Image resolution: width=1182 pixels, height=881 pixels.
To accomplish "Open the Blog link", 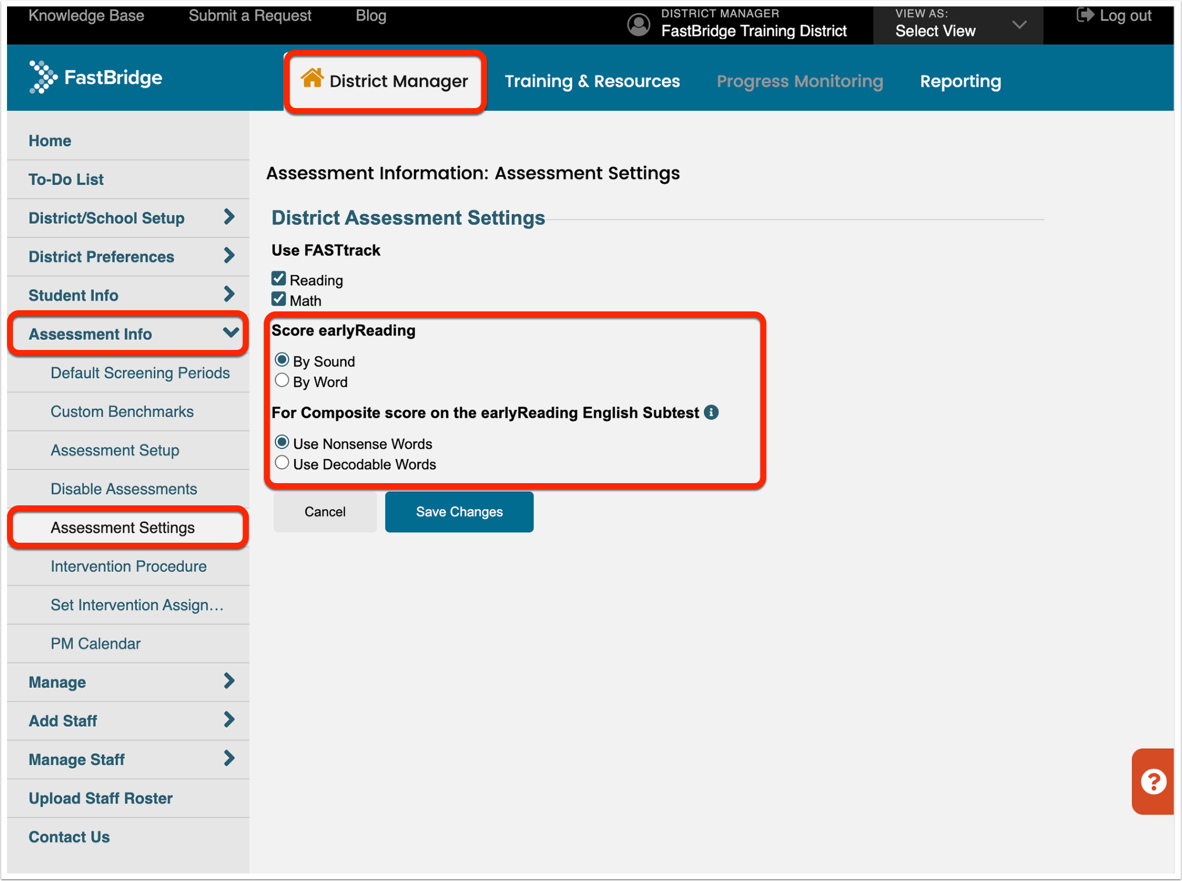I will [371, 16].
